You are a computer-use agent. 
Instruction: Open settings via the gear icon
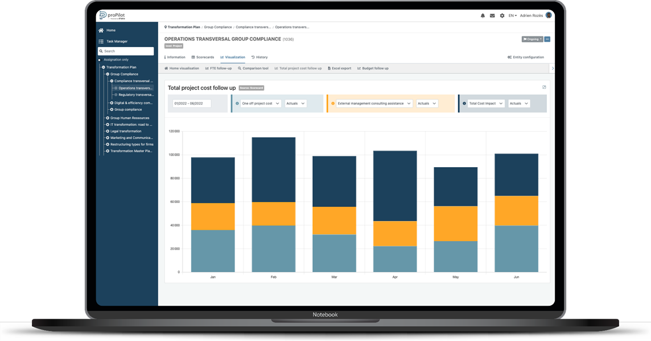pyautogui.click(x=502, y=15)
